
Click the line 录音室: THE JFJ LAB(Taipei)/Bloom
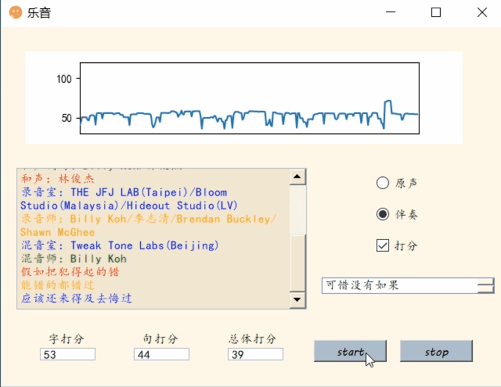point(124,192)
